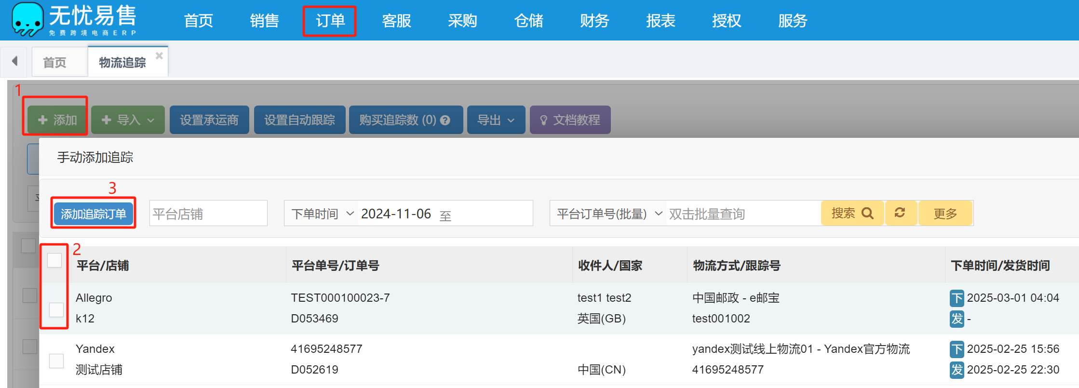Click the left arrow to scroll tabs
The height and width of the screenshot is (388, 1079).
14,61
